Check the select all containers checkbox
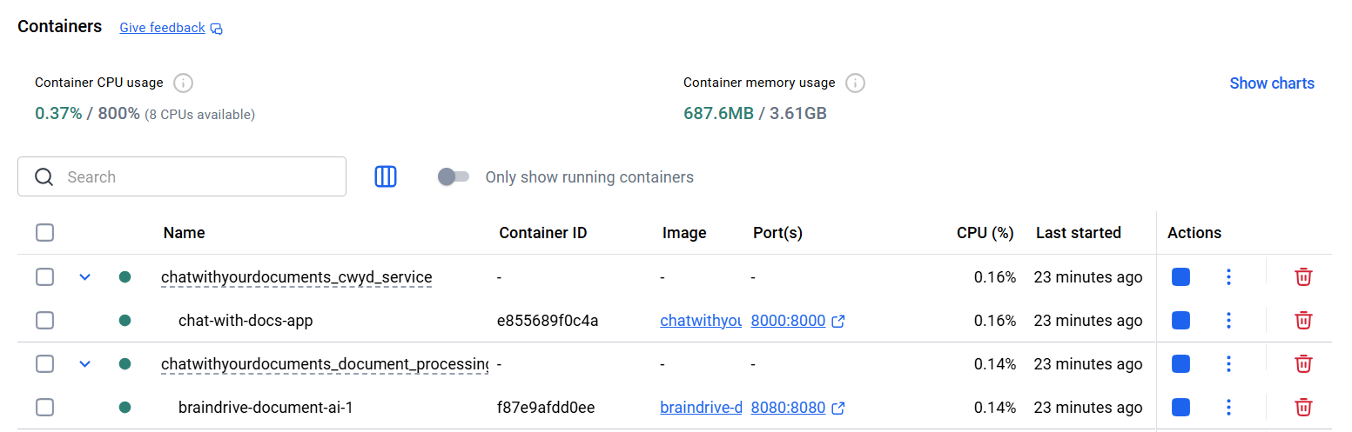1352x432 pixels. pyautogui.click(x=45, y=233)
